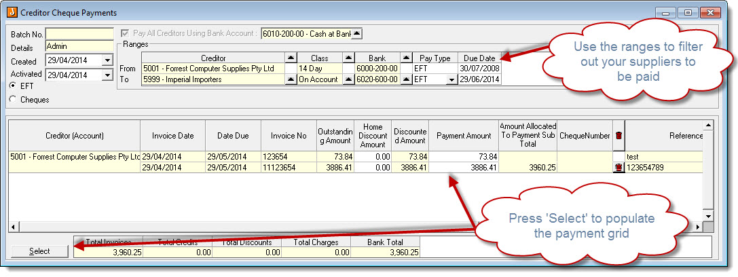This screenshot has width=738, height=277.
Task: Click into the Batch No. field
Action: click(79, 35)
